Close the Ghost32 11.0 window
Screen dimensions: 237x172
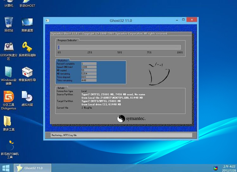[192, 20]
